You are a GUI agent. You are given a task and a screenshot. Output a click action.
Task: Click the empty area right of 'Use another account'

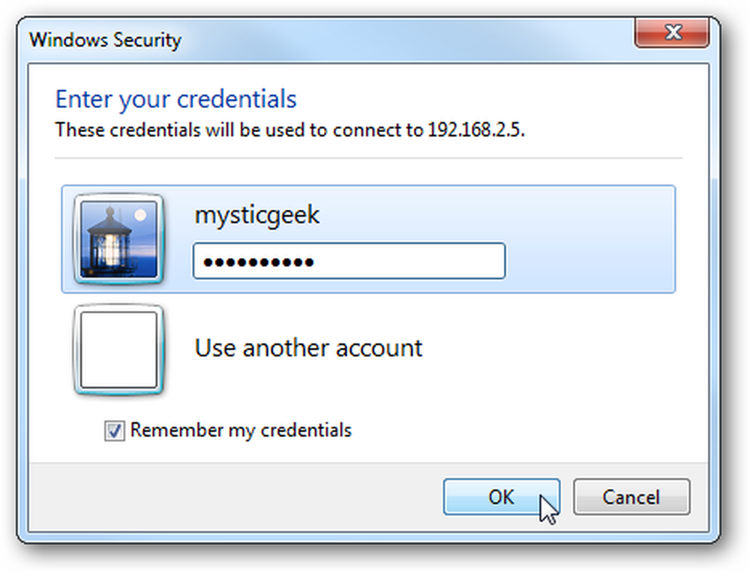click(x=550, y=348)
